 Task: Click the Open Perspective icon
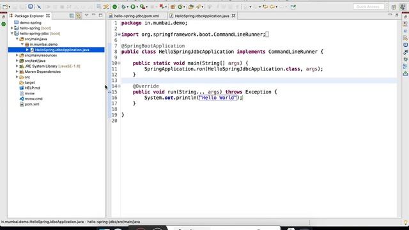pos(394,7)
